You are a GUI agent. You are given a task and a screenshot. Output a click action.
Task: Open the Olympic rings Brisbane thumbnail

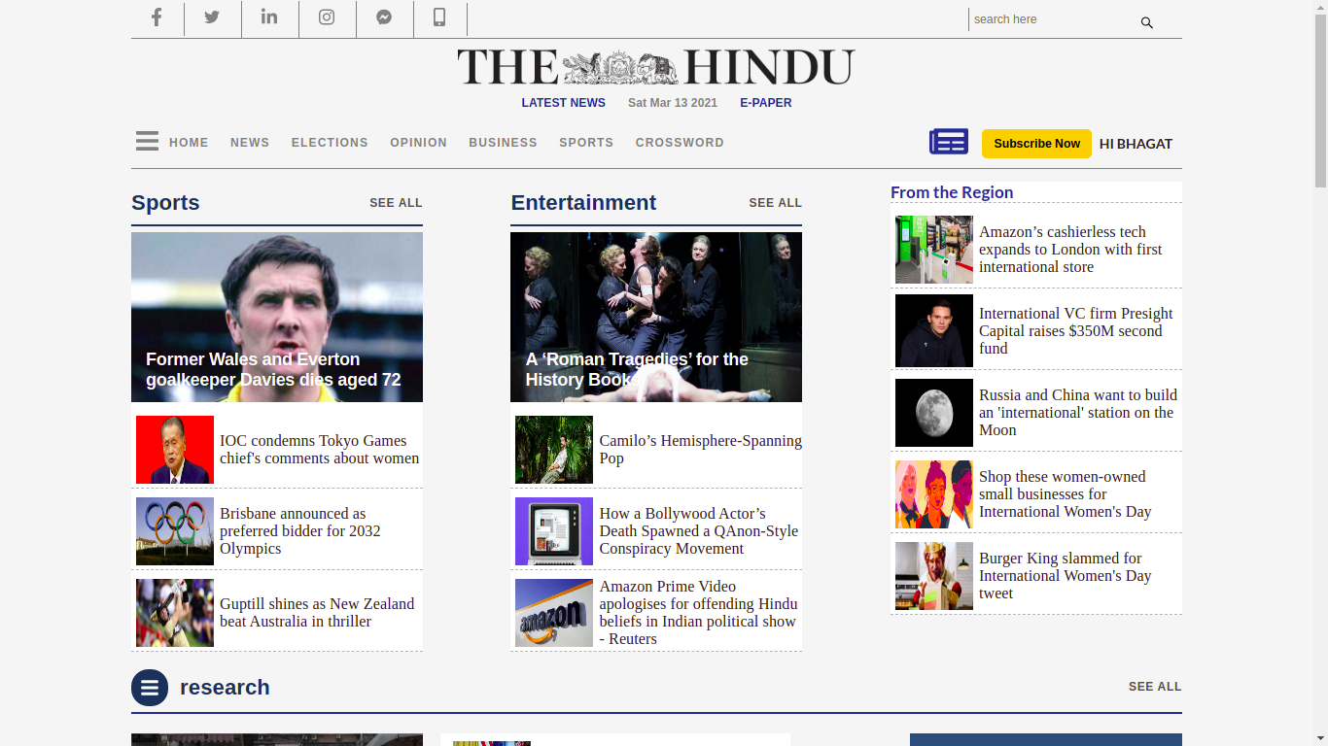click(x=175, y=531)
